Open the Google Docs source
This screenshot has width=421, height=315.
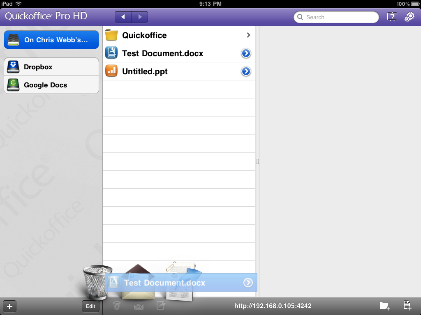tap(51, 85)
